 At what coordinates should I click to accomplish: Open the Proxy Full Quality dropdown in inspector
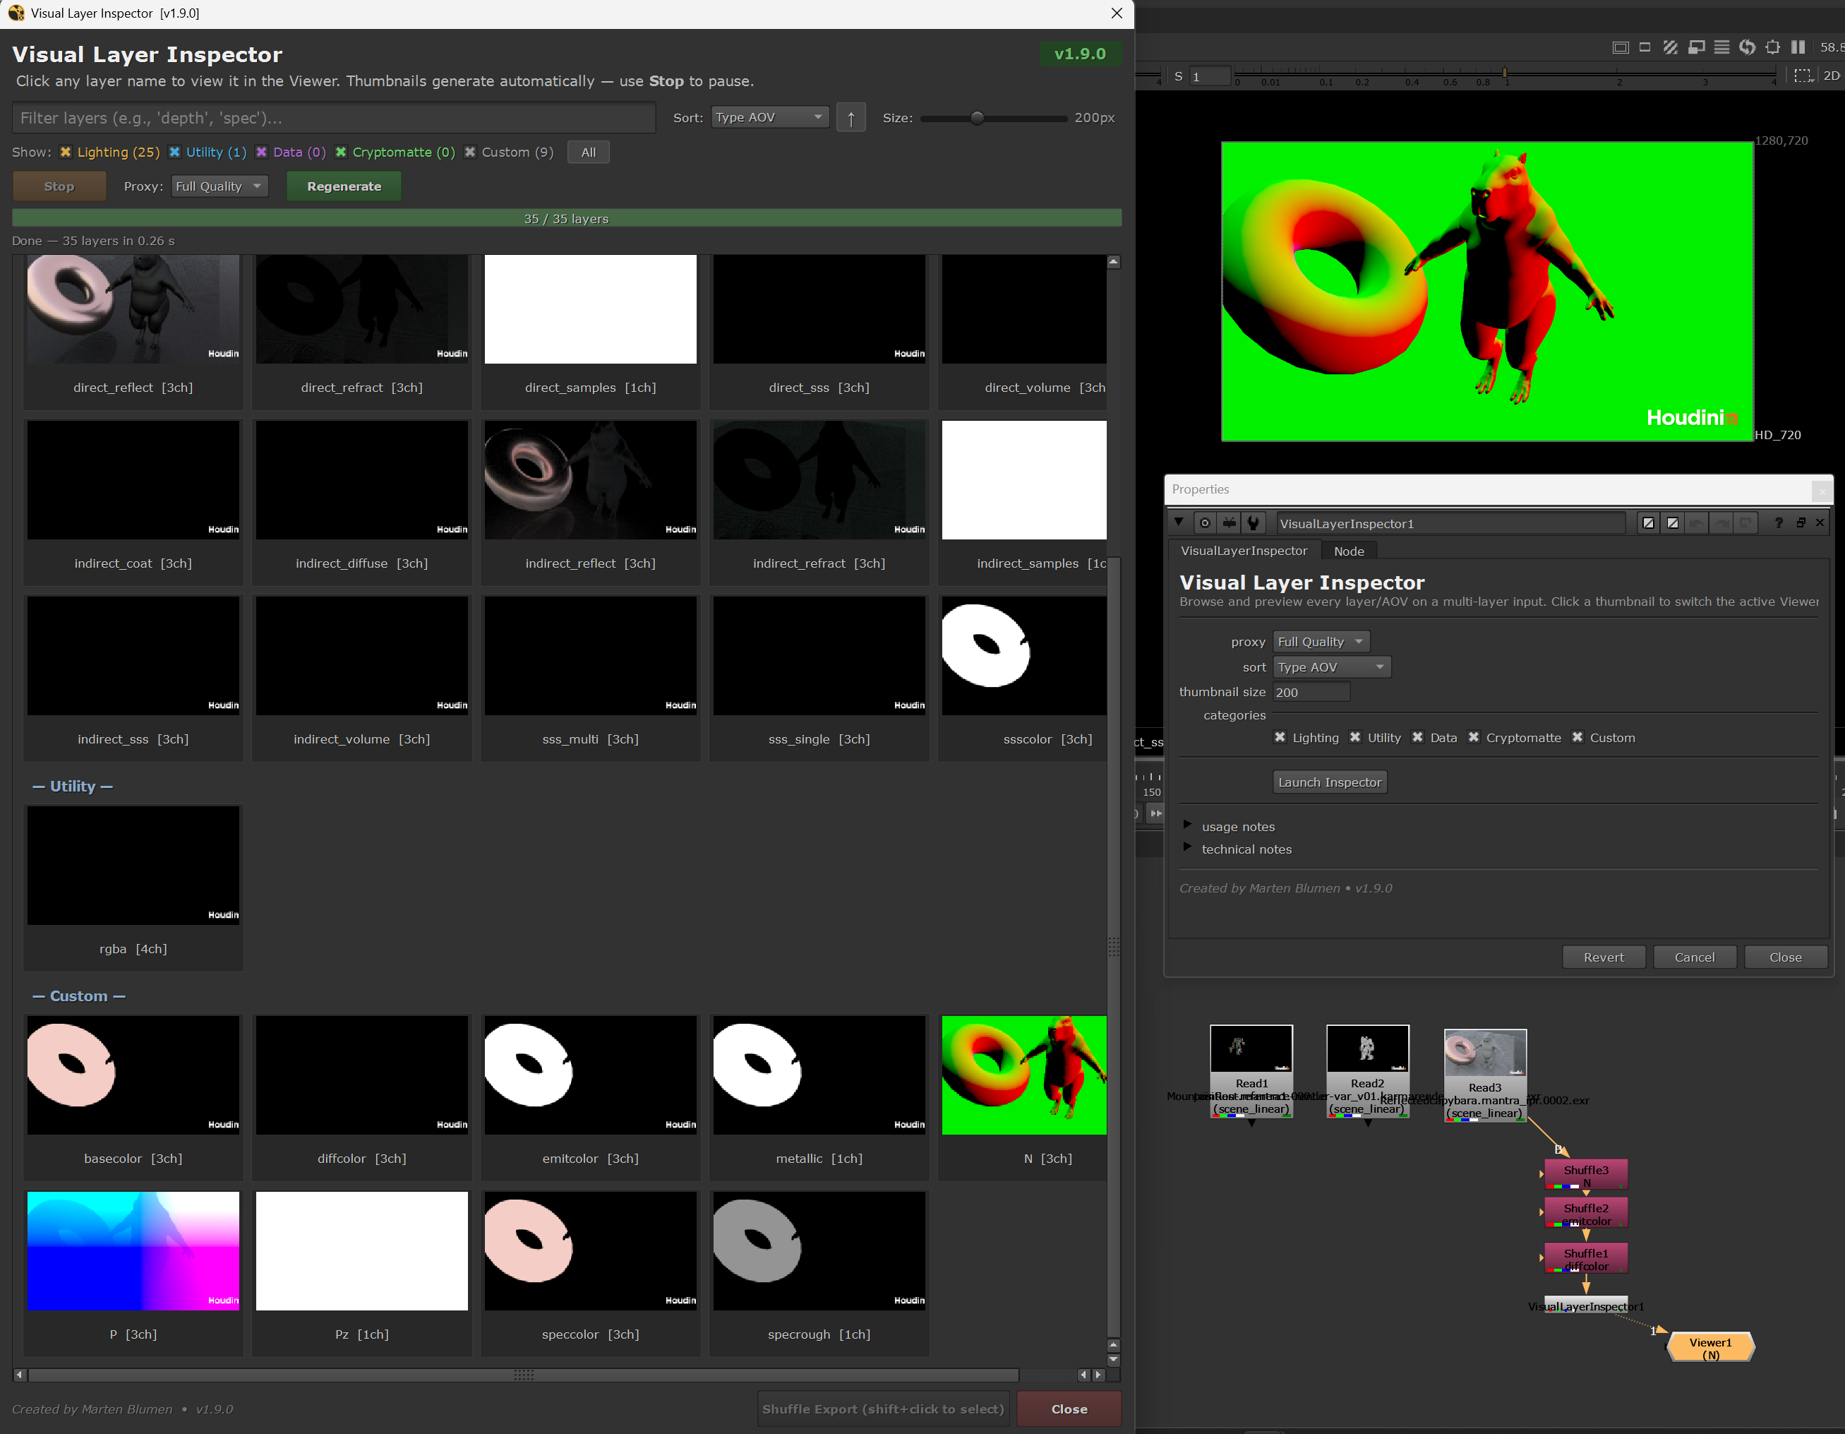coord(219,186)
